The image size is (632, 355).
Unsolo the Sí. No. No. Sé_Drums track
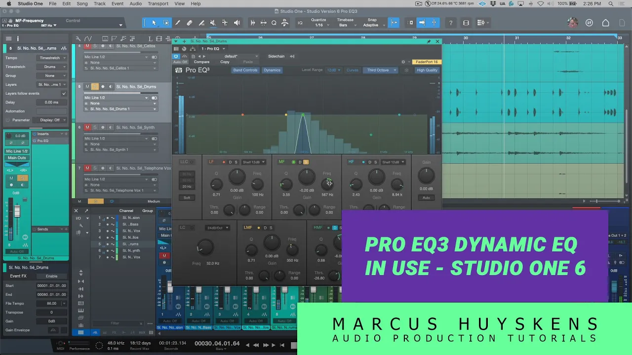[x=95, y=87]
